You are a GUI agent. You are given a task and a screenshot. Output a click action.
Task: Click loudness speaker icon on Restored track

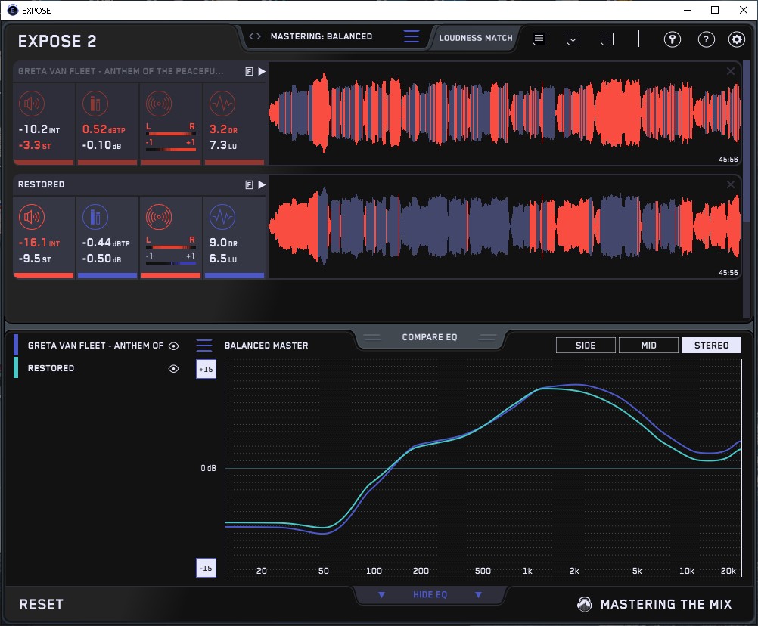[x=32, y=217]
